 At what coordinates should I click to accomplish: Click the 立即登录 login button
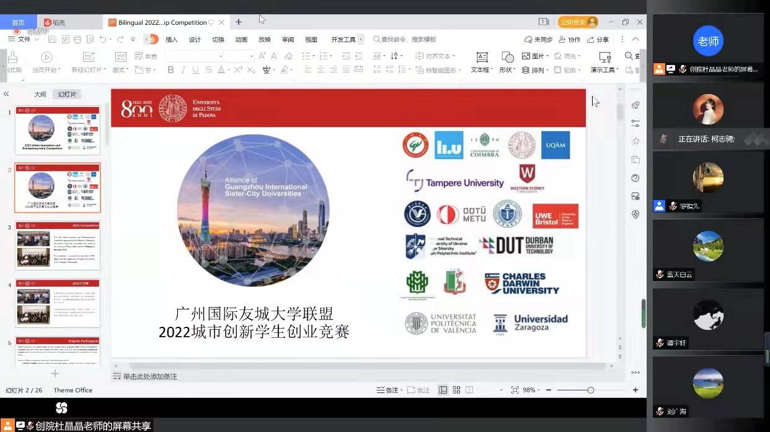[x=578, y=22]
